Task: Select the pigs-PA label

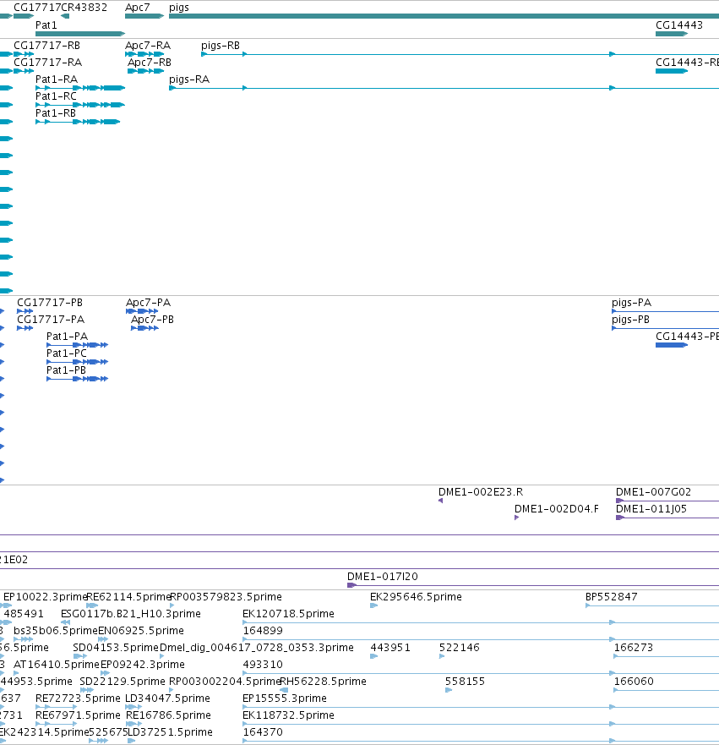Action: click(x=631, y=303)
